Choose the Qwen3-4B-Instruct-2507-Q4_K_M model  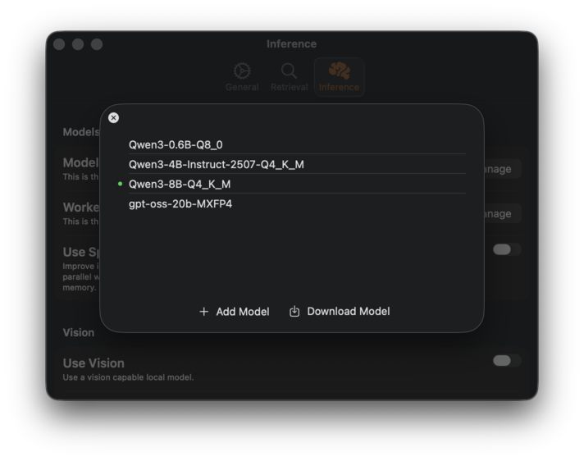(x=216, y=164)
